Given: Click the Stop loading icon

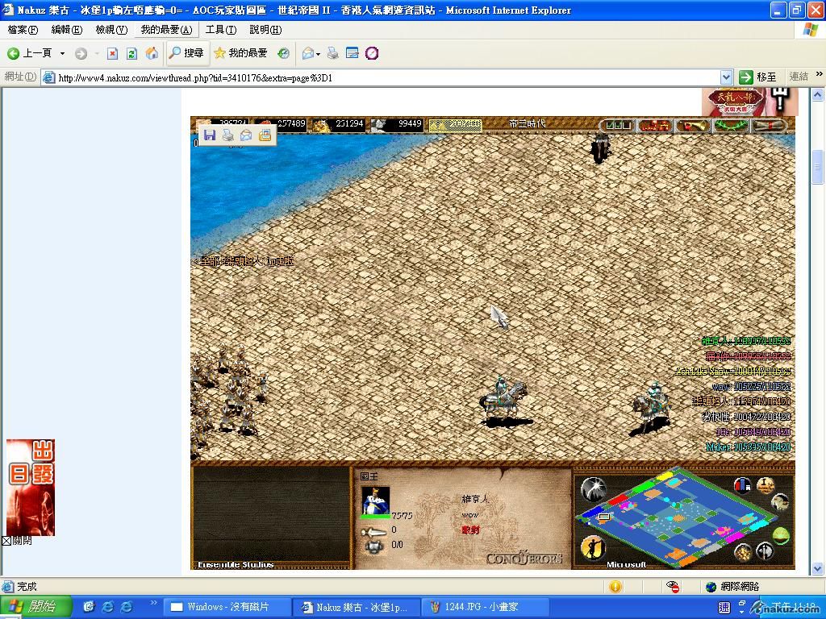Looking at the screenshot, I should coord(112,53).
